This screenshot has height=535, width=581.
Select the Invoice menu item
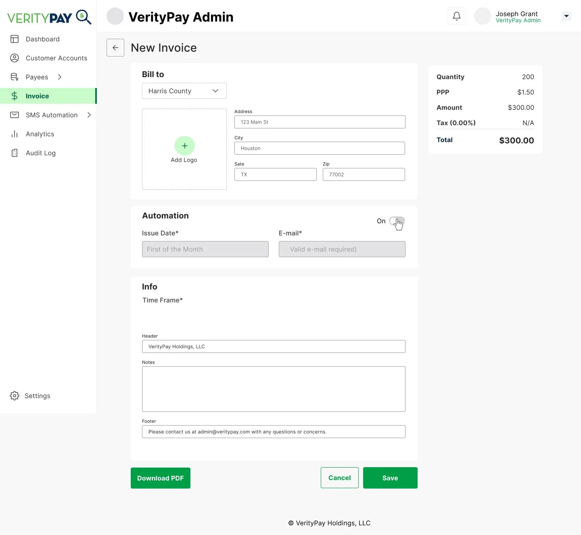[x=38, y=96]
